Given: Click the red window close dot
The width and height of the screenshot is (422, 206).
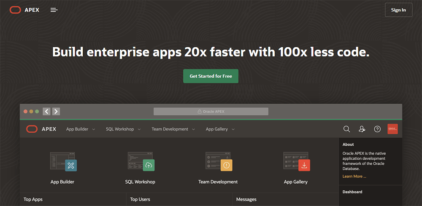Looking at the screenshot, I should tap(26, 112).
